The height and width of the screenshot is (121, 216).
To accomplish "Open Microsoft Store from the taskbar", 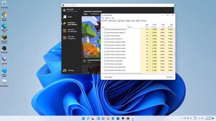I will tap(118, 118).
